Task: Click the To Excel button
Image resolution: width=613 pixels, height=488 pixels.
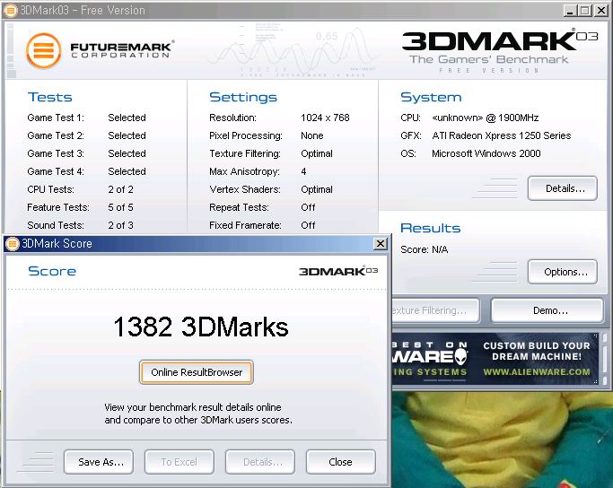Action: 179,462
